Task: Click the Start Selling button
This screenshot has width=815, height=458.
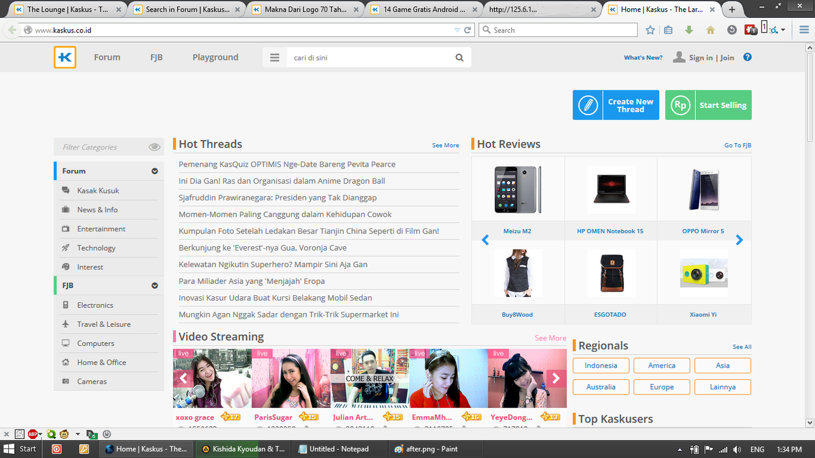Action: [708, 105]
